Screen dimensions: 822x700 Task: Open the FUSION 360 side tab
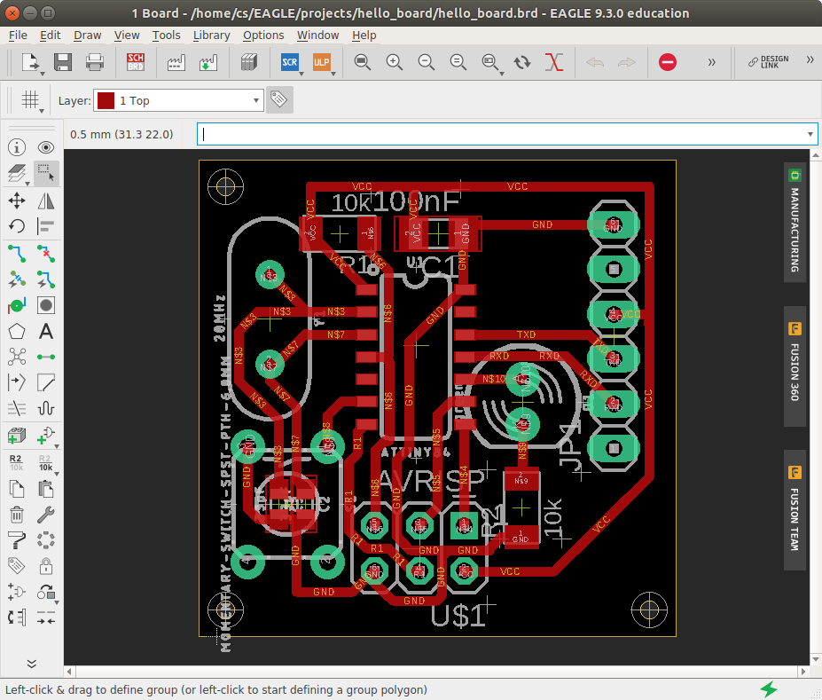(795, 366)
